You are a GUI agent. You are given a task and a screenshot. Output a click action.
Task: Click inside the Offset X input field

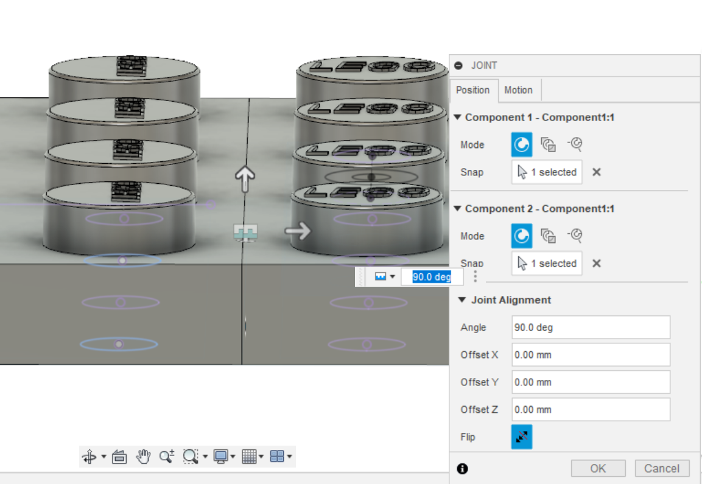coord(590,354)
